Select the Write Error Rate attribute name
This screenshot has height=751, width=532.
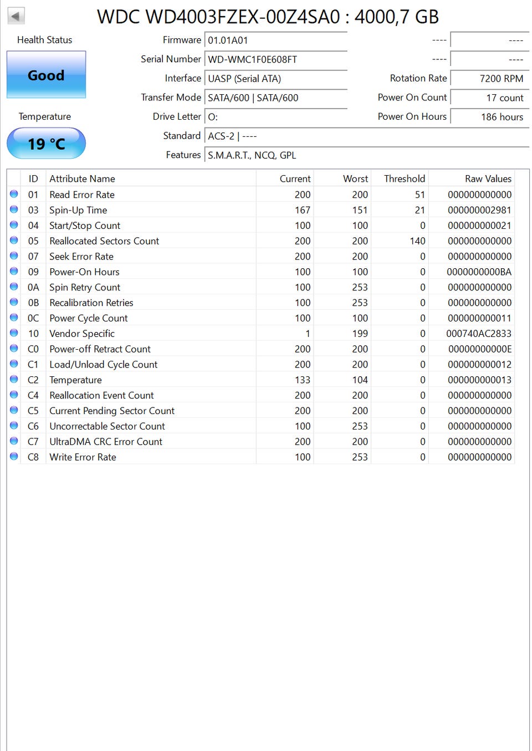click(x=83, y=457)
